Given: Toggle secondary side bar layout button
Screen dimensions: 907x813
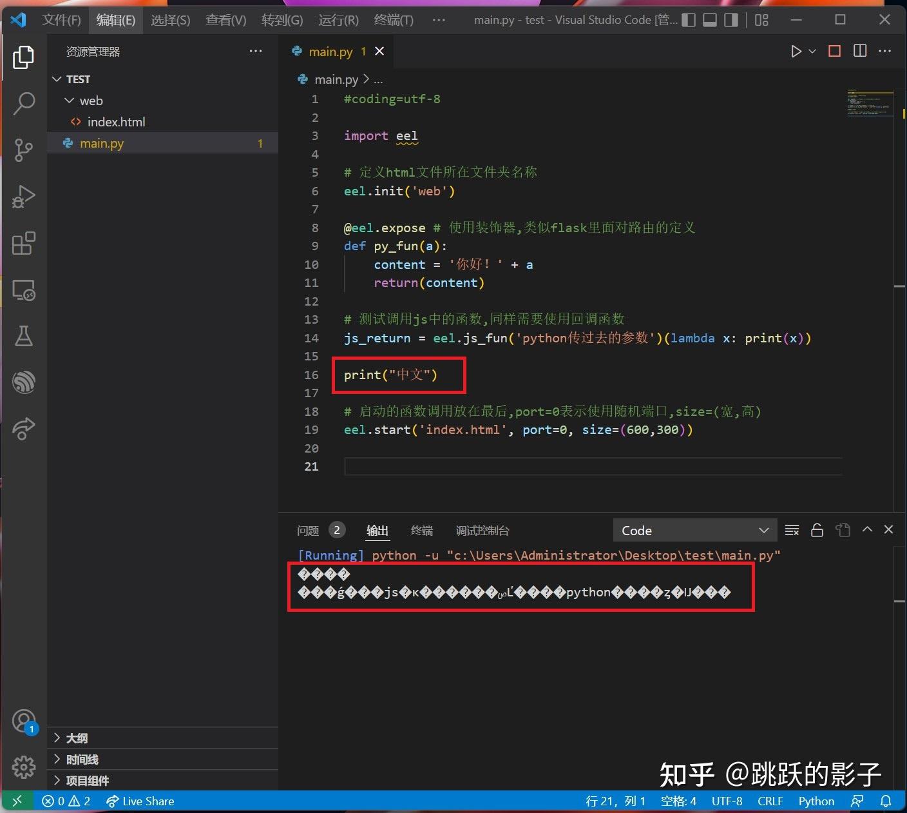Looking at the screenshot, I should click(731, 20).
